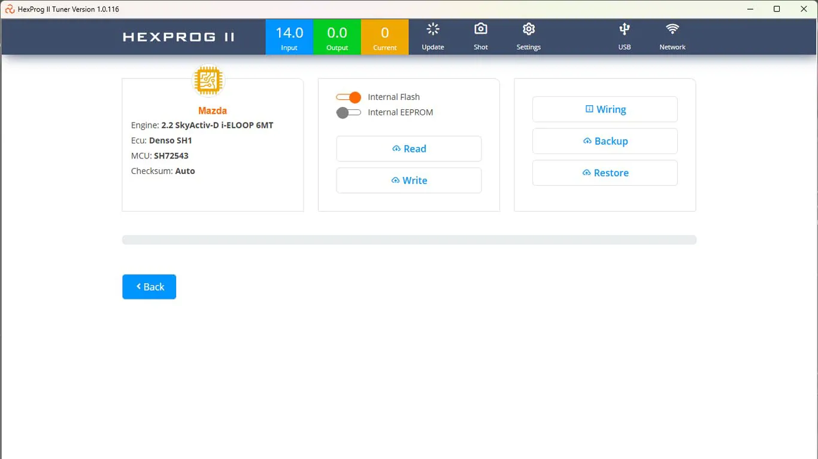
Task: Select engine text 2.2 SkyActiv-D i-ELOOP 6MT
Action: 217,126
